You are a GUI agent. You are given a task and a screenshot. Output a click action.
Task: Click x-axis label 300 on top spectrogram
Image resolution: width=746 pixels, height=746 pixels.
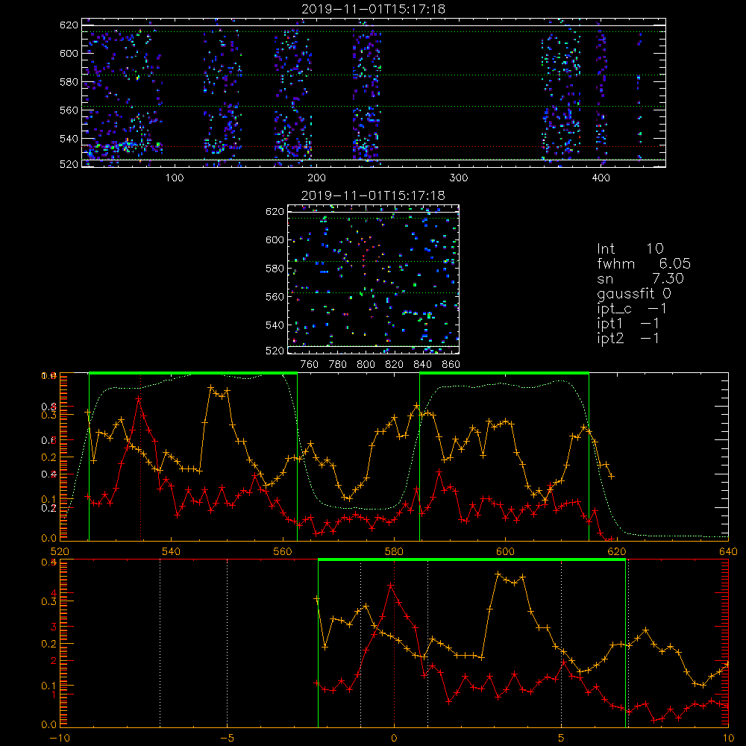point(459,178)
